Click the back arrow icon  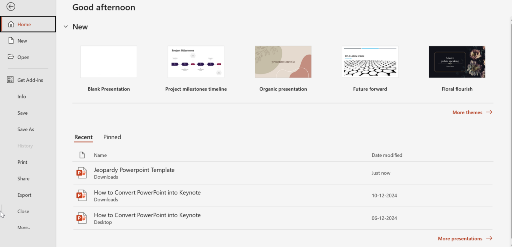tap(11, 7)
